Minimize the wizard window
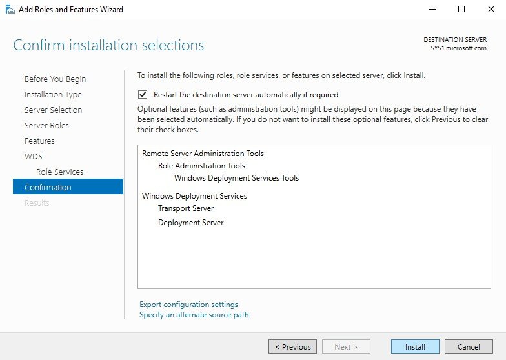Screen dimensions: 506x360 point(432,9)
